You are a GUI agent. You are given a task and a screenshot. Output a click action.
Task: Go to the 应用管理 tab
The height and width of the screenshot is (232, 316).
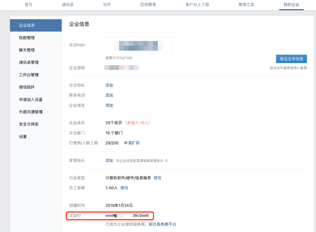(x=148, y=5)
